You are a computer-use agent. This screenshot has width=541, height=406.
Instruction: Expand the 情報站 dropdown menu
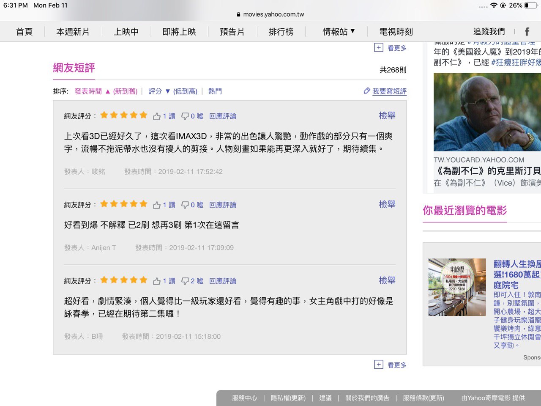coord(339,32)
